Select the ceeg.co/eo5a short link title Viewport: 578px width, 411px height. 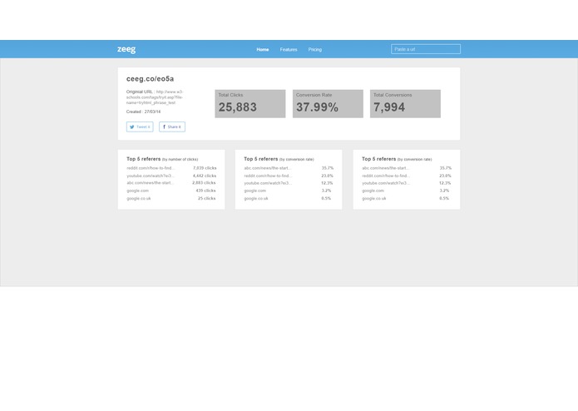[x=150, y=78]
